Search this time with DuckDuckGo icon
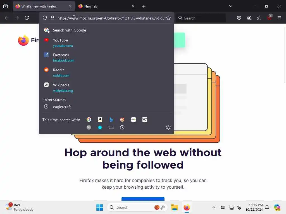The image size is (286, 214). coord(122,120)
